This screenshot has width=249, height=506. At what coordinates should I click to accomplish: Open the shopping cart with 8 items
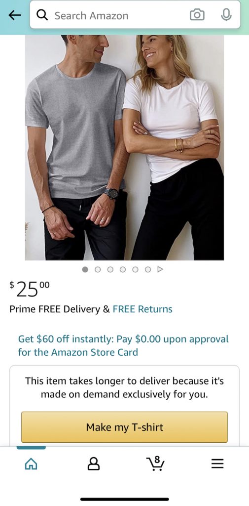pos(156,464)
